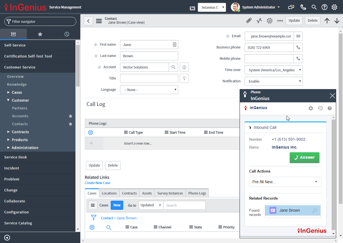The height and width of the screenshot is (243, 343).
Task: Open the Cases list hamburger menu icon
Action: coord(93,205)
